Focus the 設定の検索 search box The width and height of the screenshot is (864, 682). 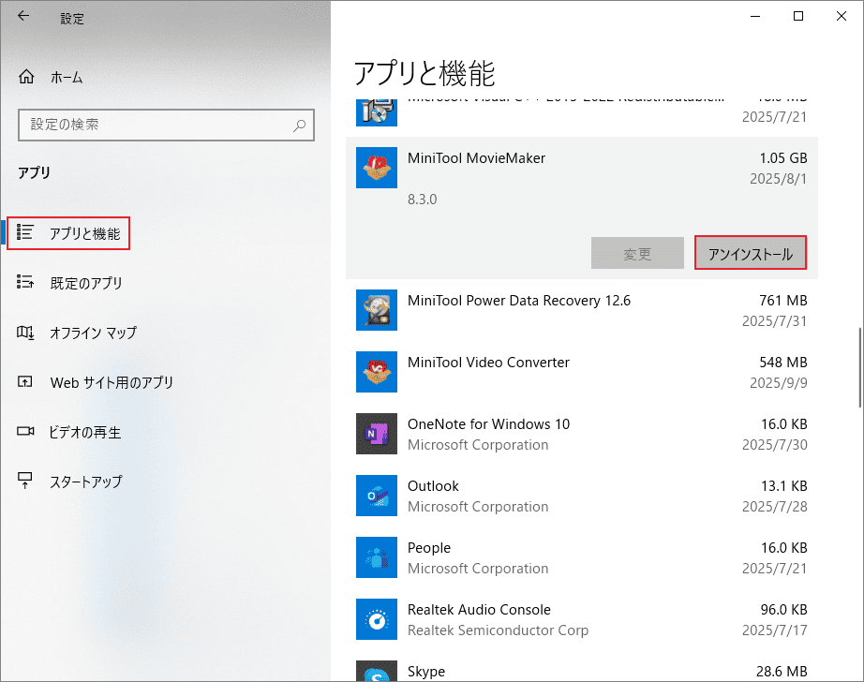coord(166,125)
